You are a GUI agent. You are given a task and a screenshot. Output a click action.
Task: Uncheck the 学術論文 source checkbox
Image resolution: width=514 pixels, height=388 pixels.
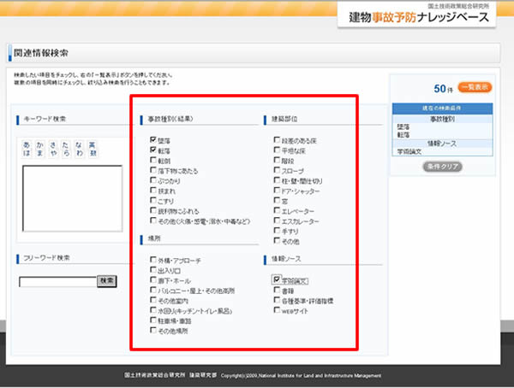(x=277, y=279)
